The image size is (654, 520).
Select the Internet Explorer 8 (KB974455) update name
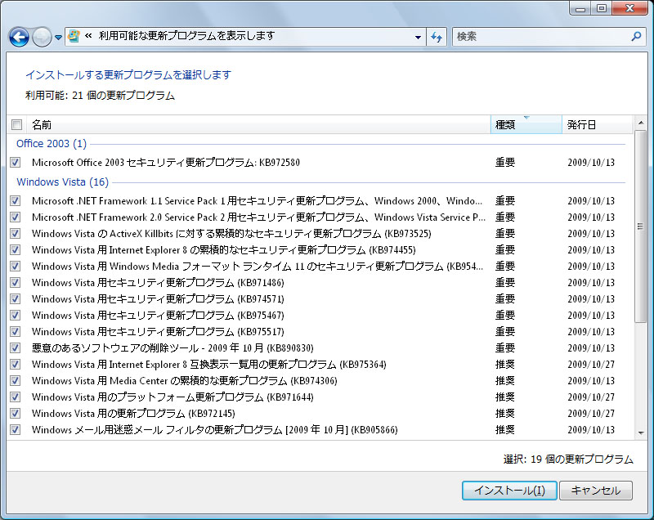click(x=224, y=250)
